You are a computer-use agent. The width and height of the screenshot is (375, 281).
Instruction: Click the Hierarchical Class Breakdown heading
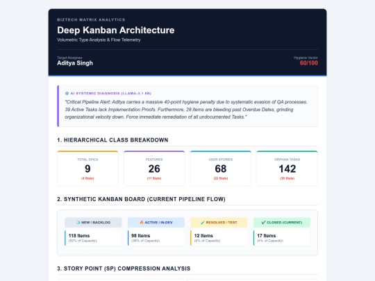coord(112,140)
